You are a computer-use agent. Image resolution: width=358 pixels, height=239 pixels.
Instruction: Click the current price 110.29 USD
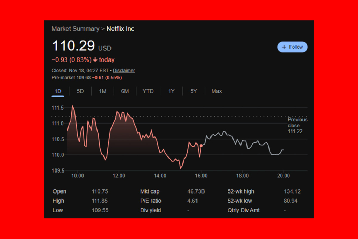(73, 46)
